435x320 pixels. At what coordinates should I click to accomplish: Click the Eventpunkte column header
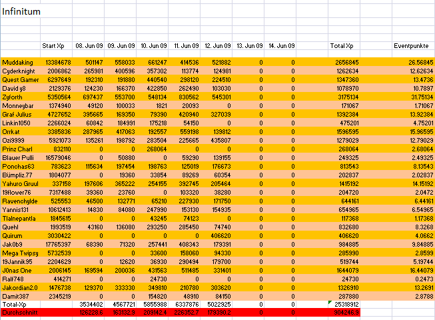pos(414,46)
